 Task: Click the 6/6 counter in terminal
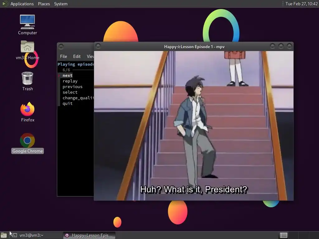click(x=66, y=70)
